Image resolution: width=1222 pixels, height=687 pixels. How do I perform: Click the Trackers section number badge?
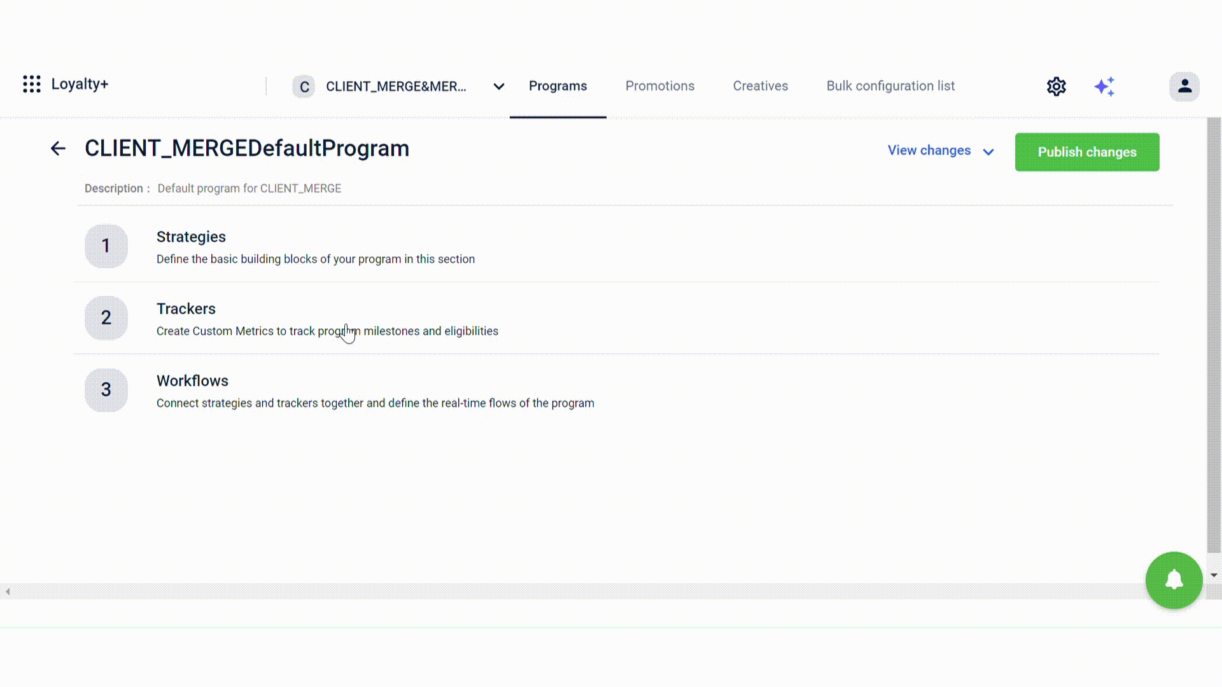coord(106,318)
